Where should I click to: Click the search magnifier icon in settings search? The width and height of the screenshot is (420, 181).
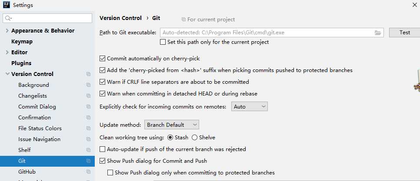(x=8, y=18)
